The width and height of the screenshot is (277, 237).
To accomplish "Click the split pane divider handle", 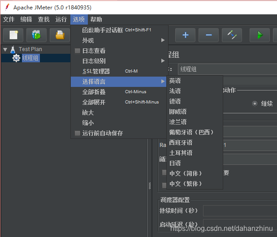I will click(x=150, y=186).
